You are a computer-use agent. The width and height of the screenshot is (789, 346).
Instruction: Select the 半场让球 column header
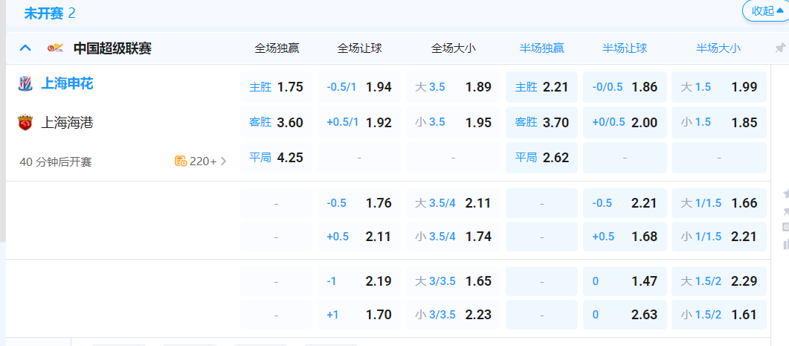pyautogui.click(x=625, y=48)
